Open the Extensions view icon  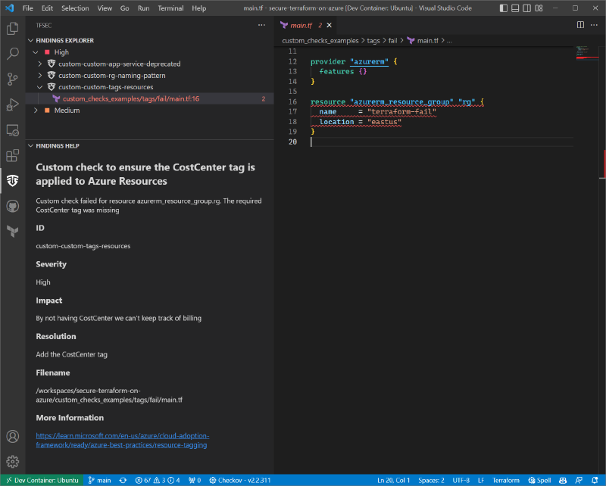point(12,156)
